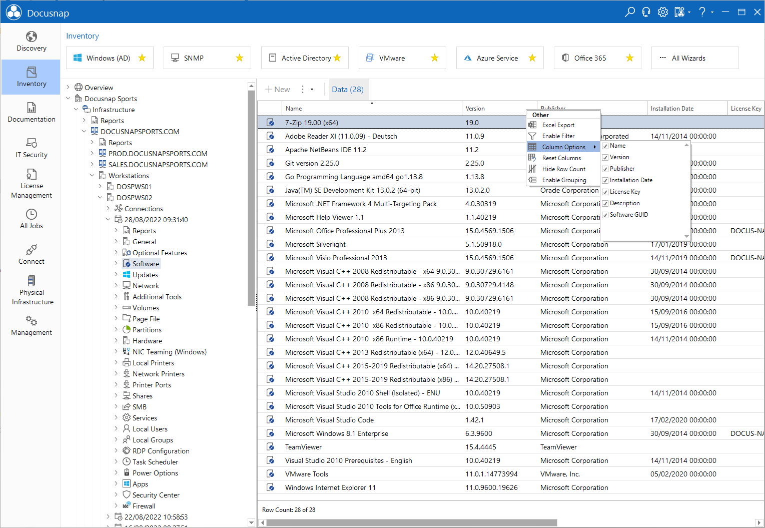Expand the Hardware tree node
The image size is (765, 528).
pyautogui.click(x=116, y=341)
